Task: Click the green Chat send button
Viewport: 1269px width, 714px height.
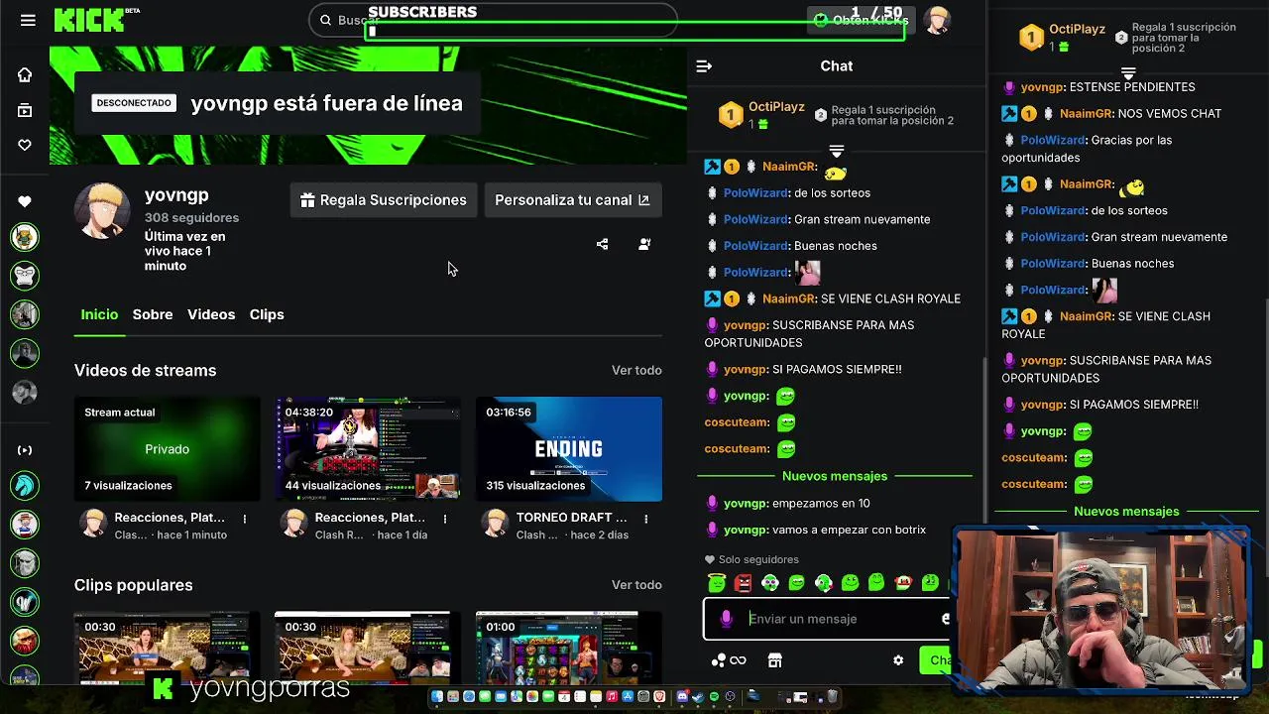Action: pos(937,660)
